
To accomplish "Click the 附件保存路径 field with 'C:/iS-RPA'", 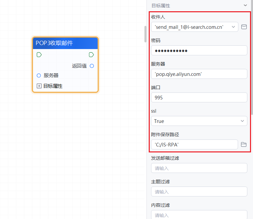I will click(x=195, y=144).
